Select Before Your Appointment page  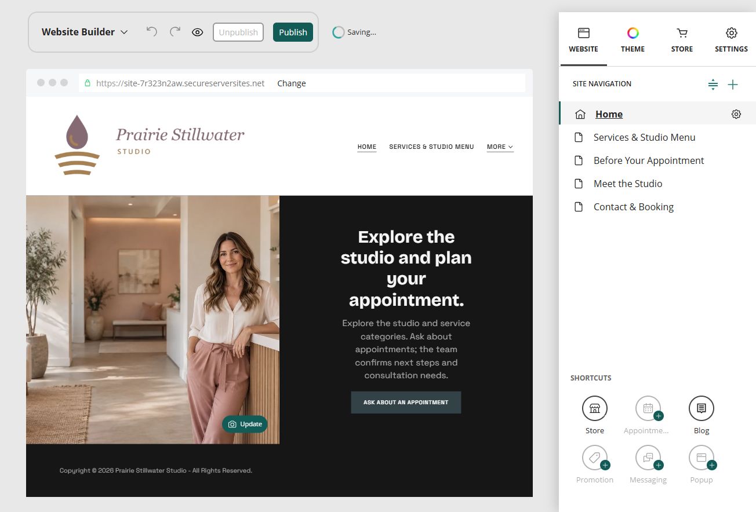[x=649, y=160]
